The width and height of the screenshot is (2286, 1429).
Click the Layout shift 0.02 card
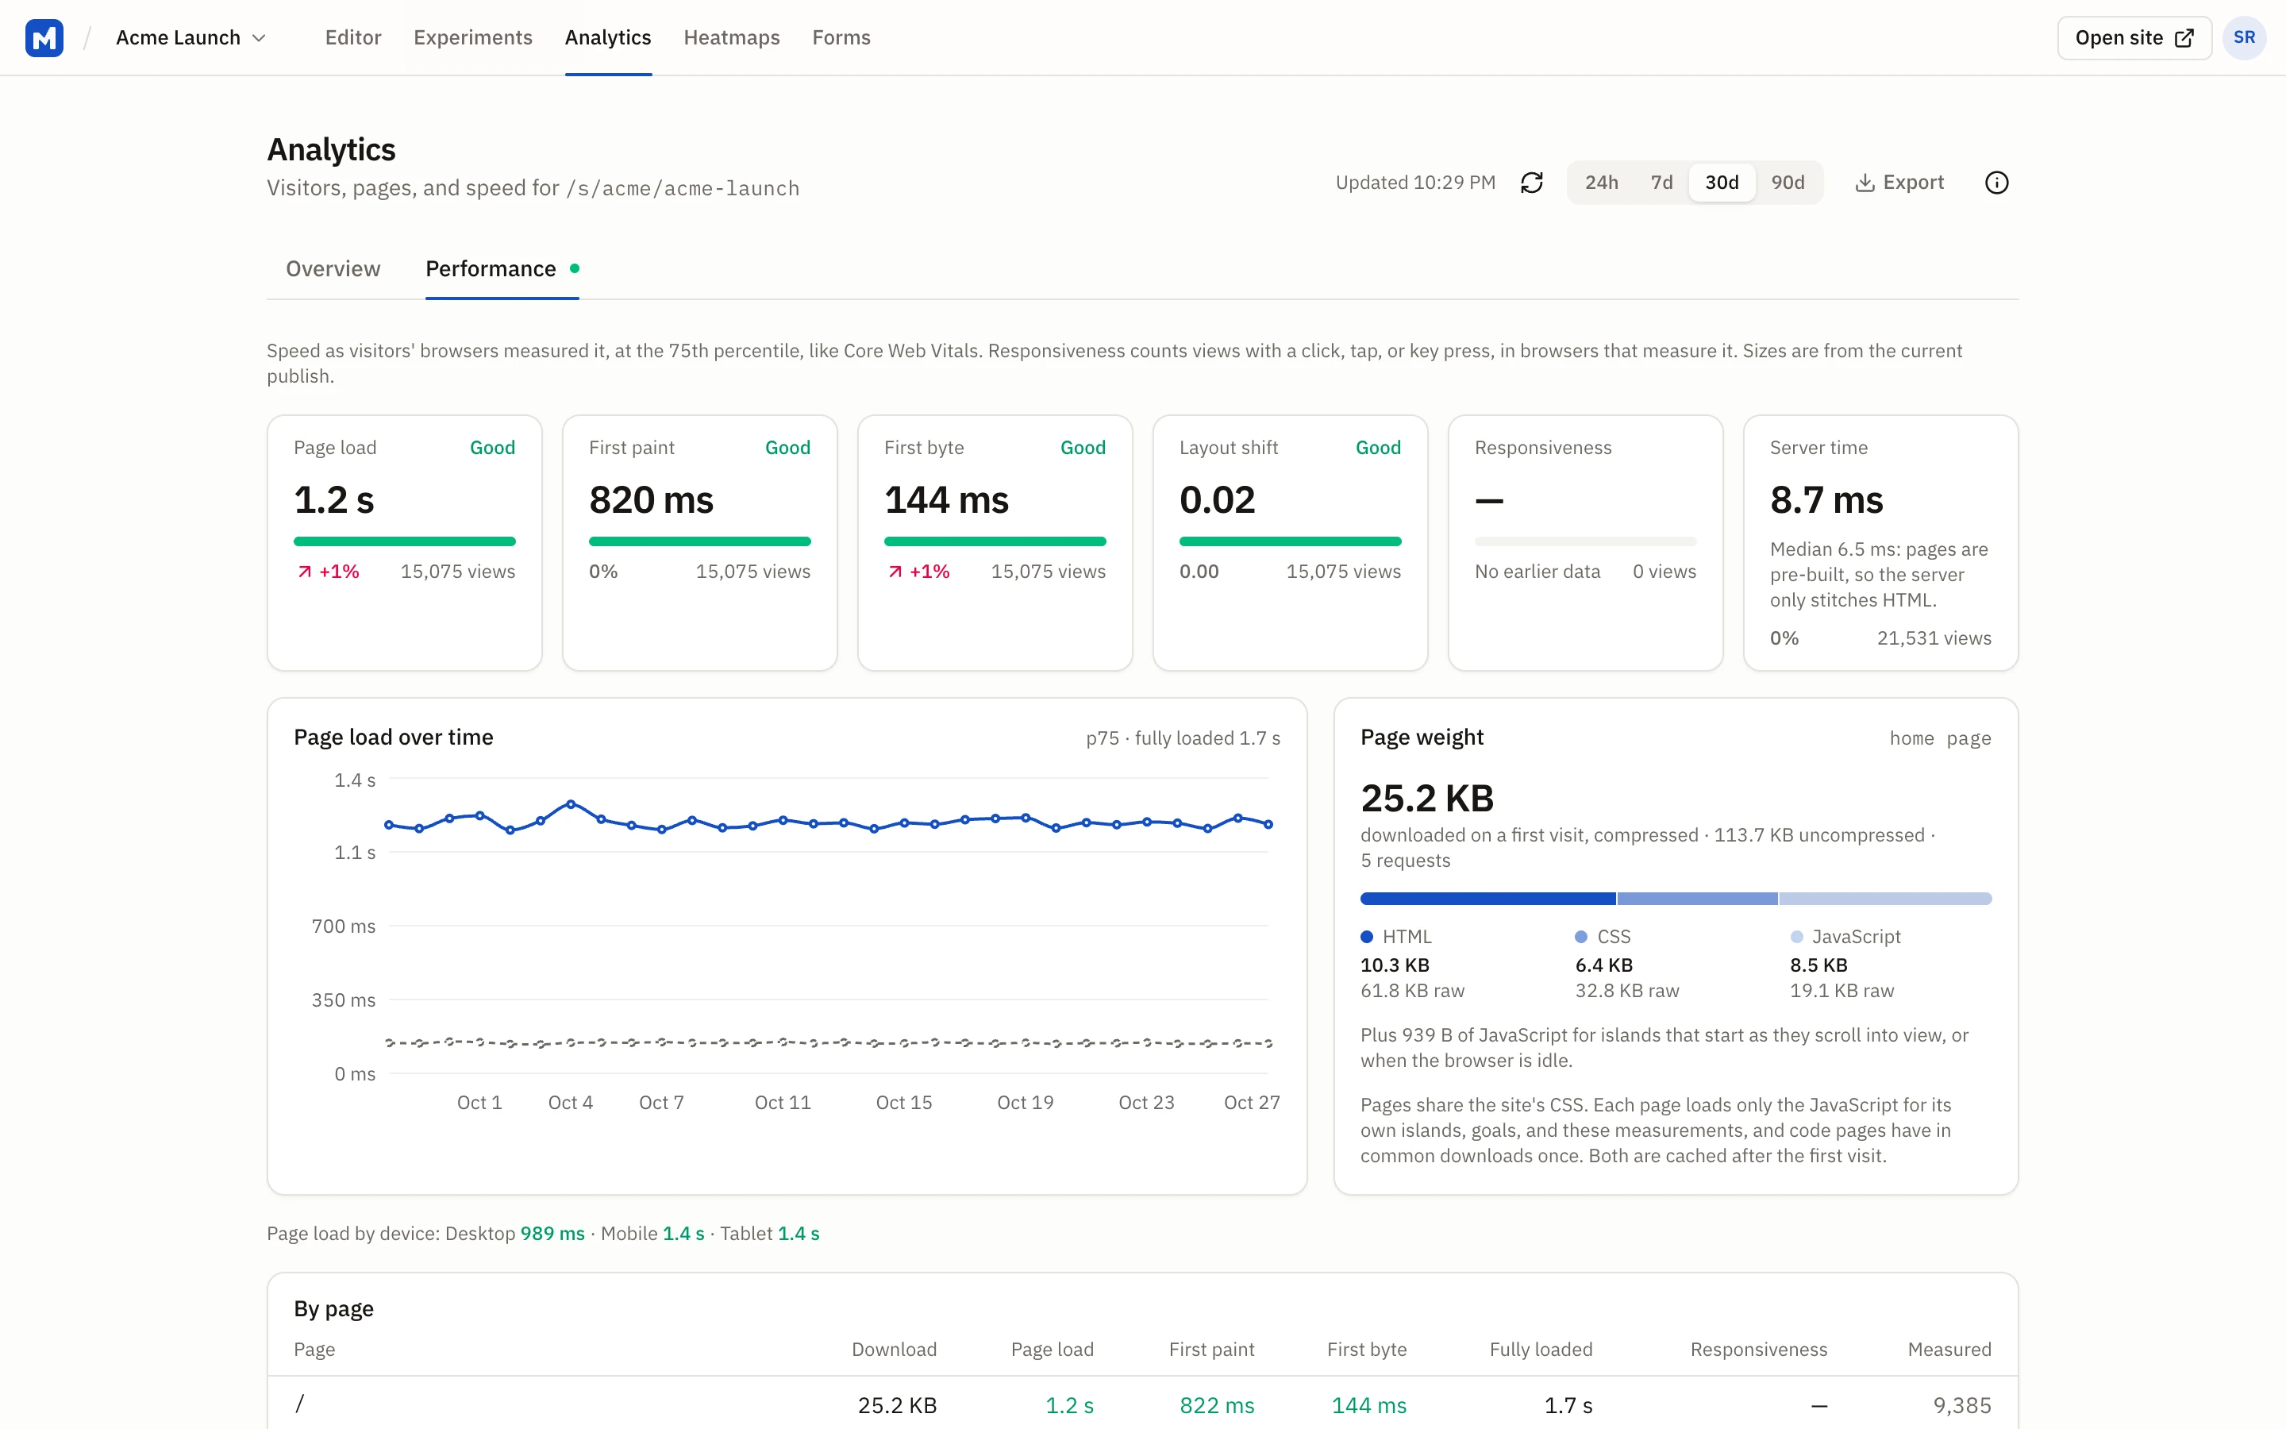(x=1289, y=542)
